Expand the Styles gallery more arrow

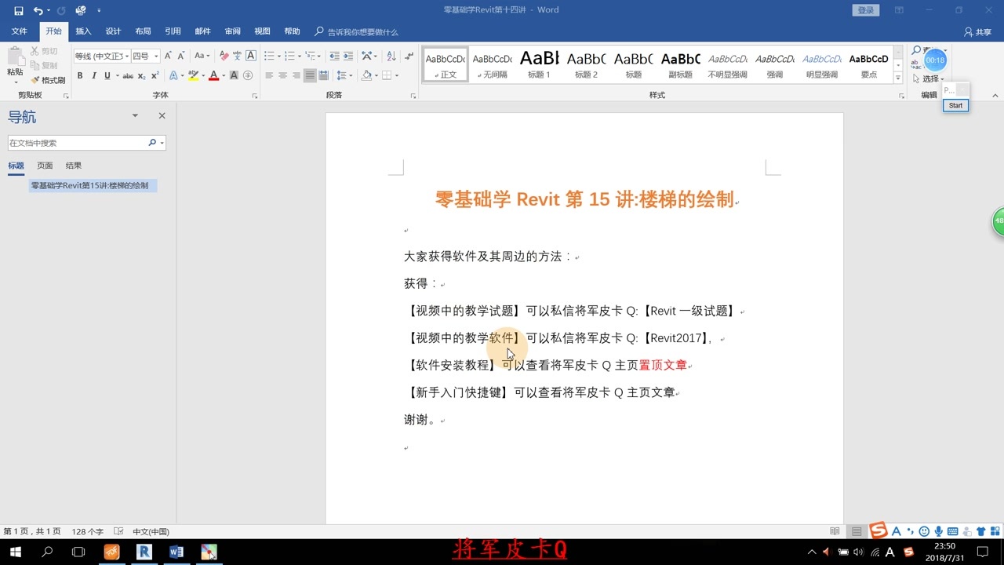point(897,77)
